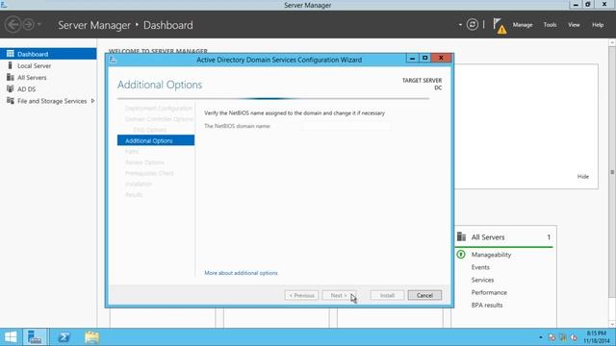Click Hide in the welcome tile
This screenshot has height=346, width=616.
(583, 177)
